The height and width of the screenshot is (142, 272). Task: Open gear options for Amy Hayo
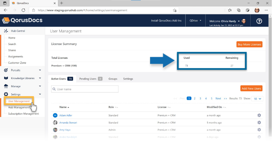point(259,130)
